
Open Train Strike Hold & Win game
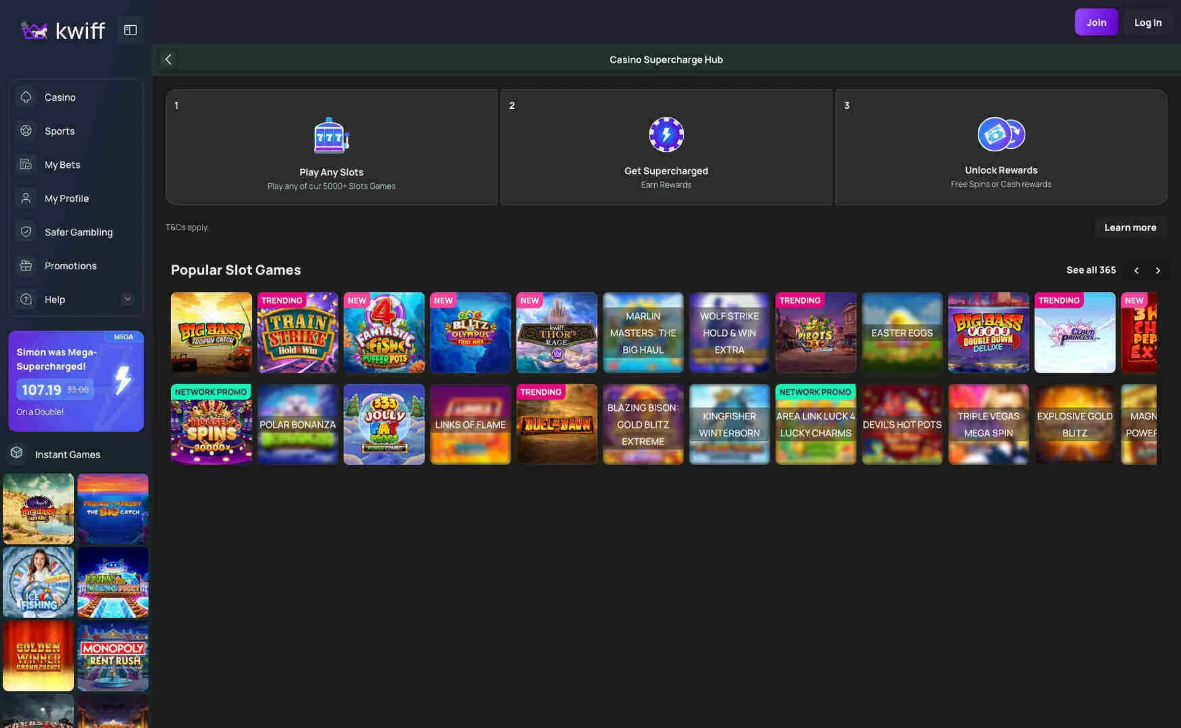(x=297, y=333)
